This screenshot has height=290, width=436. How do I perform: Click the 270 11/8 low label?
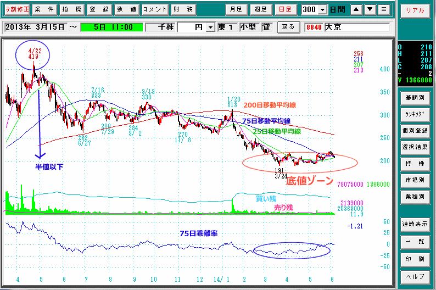coord(183,137)
